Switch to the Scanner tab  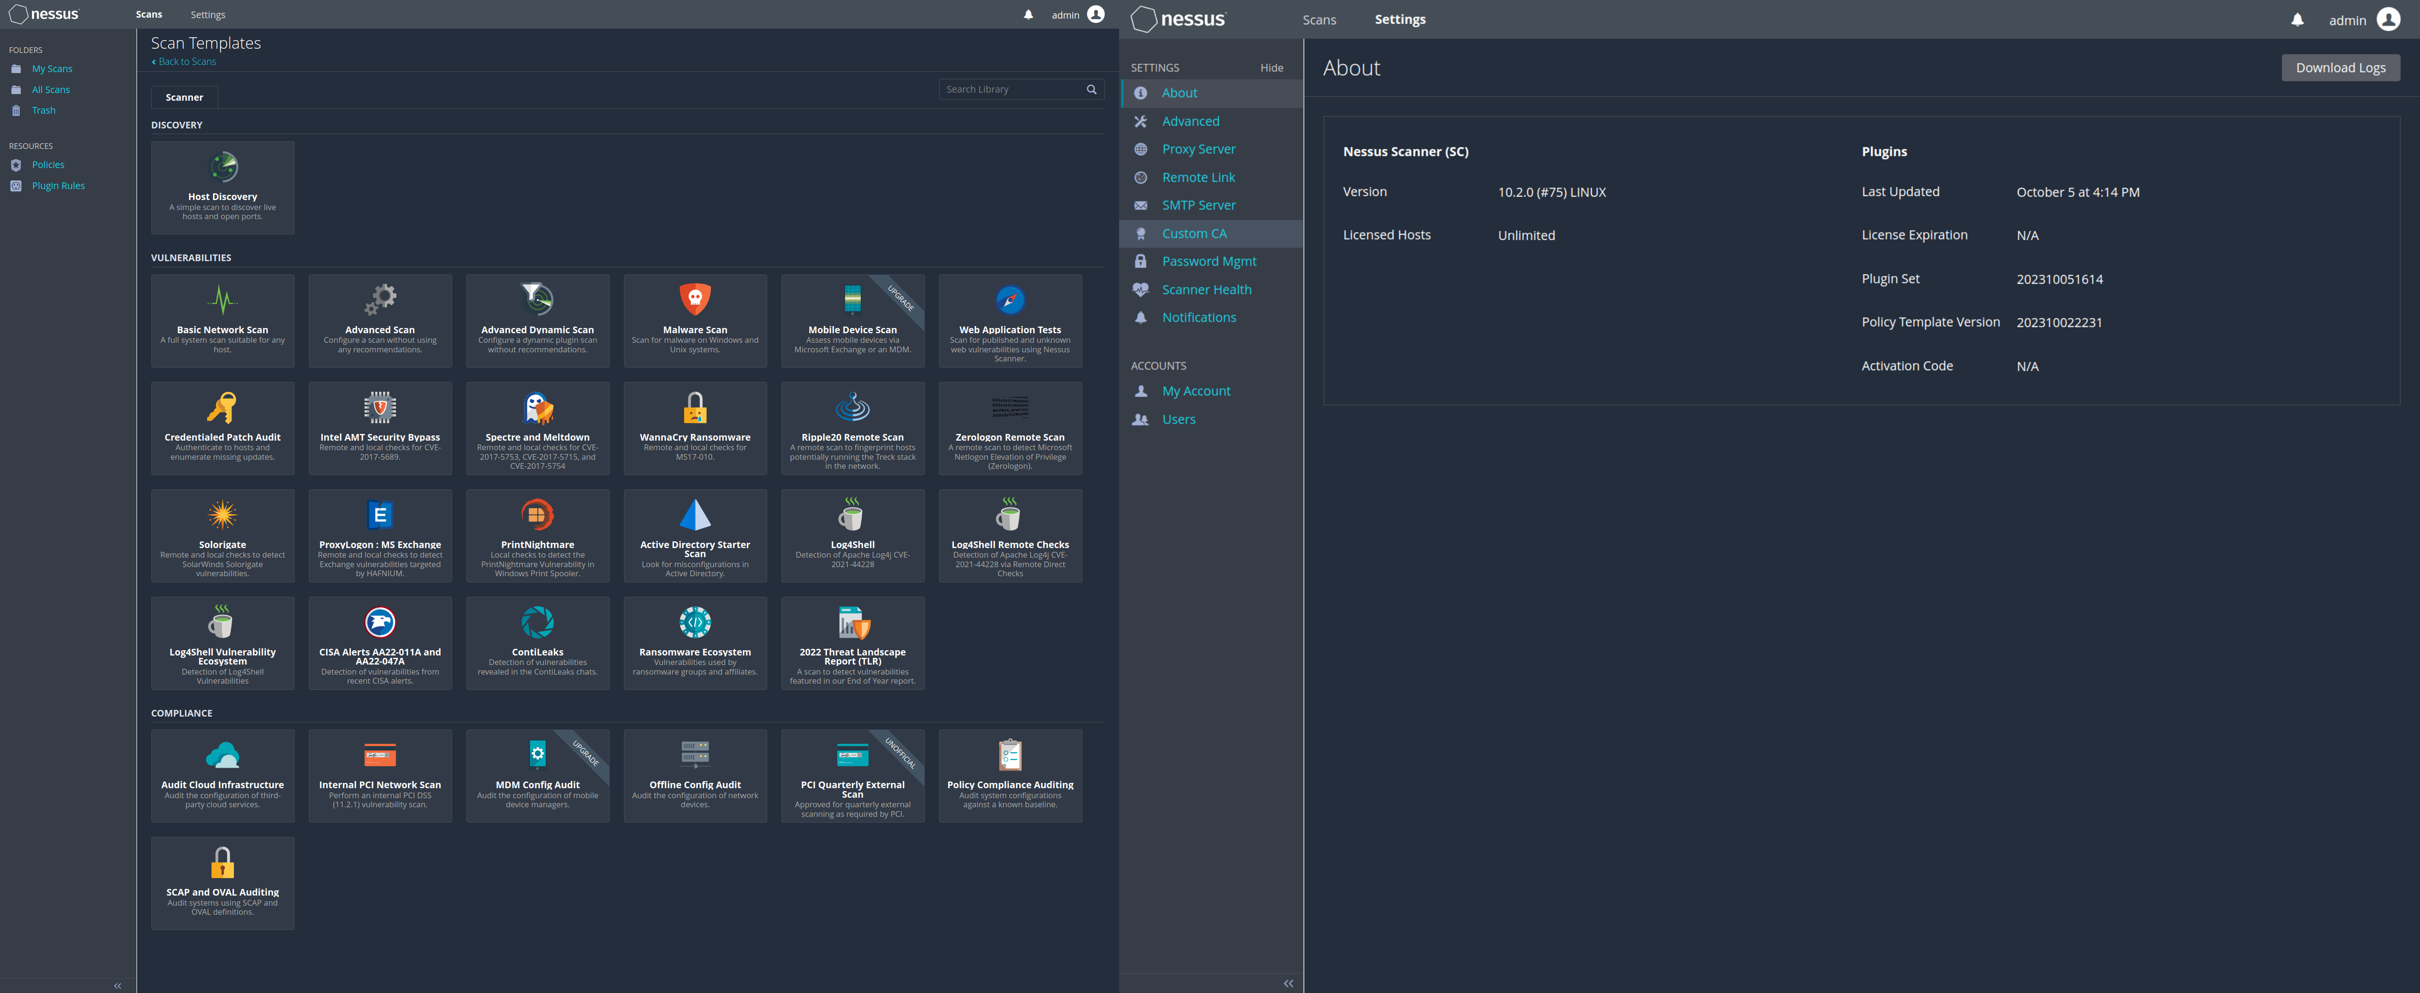pyautogui.click(x=184, y=97)
